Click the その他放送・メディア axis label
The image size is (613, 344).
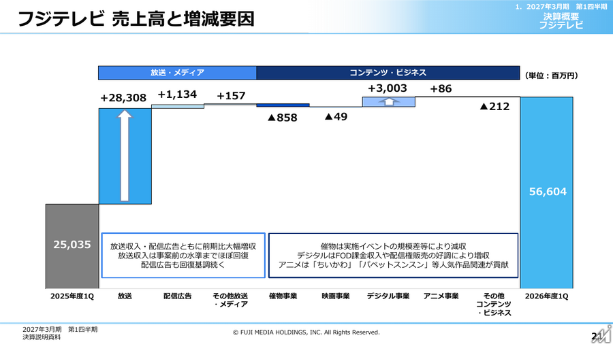[x=230, y=300]
